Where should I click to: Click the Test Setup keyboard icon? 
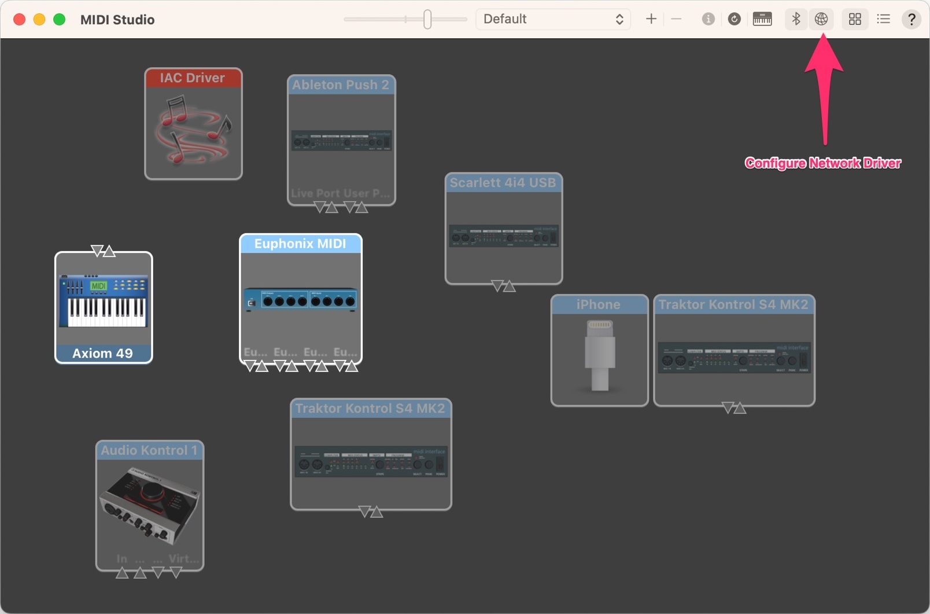[x=762, y=19]
